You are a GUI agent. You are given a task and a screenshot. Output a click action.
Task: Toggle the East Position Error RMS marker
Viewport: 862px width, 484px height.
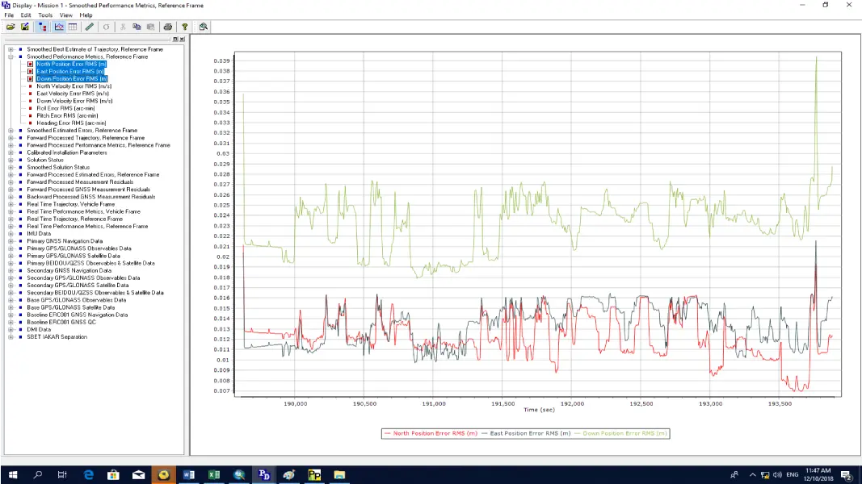30,72
